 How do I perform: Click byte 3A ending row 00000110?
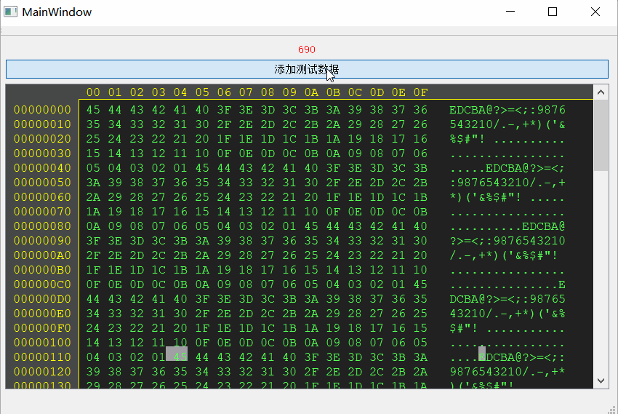420,357
